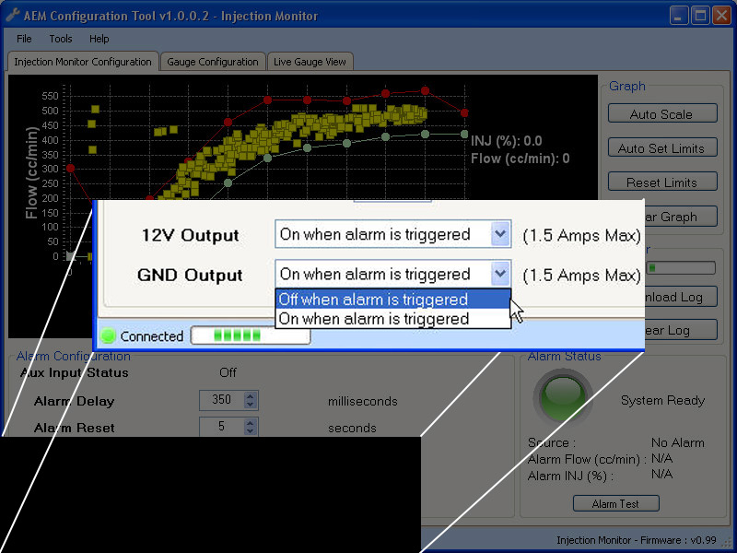Choose the highlighted 'Off when alarm is triggered' option

coord(393,299)
